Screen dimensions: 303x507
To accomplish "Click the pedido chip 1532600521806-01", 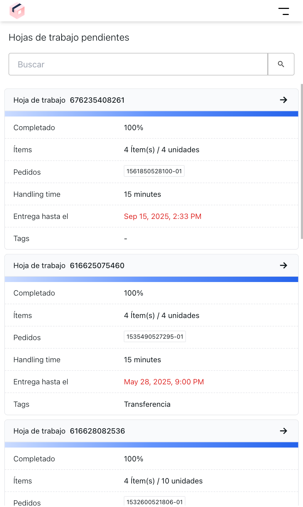I will pos(154,501).
